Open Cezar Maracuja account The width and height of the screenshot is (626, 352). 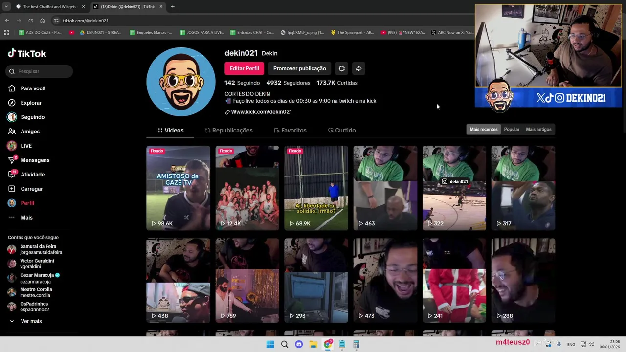34,278
